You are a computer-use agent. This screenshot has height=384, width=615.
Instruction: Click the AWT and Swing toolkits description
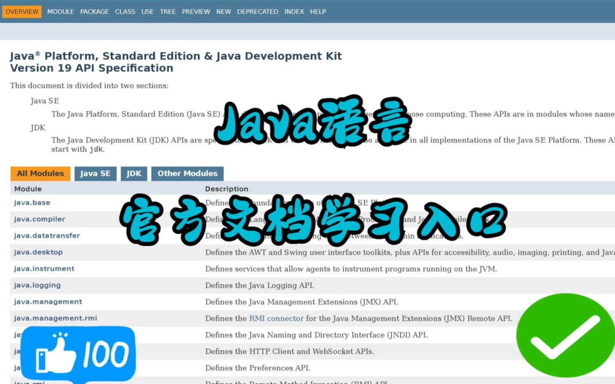[410, 252]
